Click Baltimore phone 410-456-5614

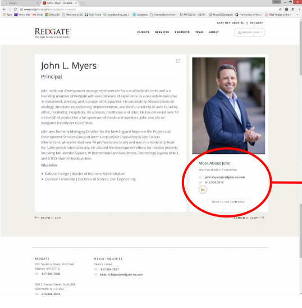(x=51, y=294)
